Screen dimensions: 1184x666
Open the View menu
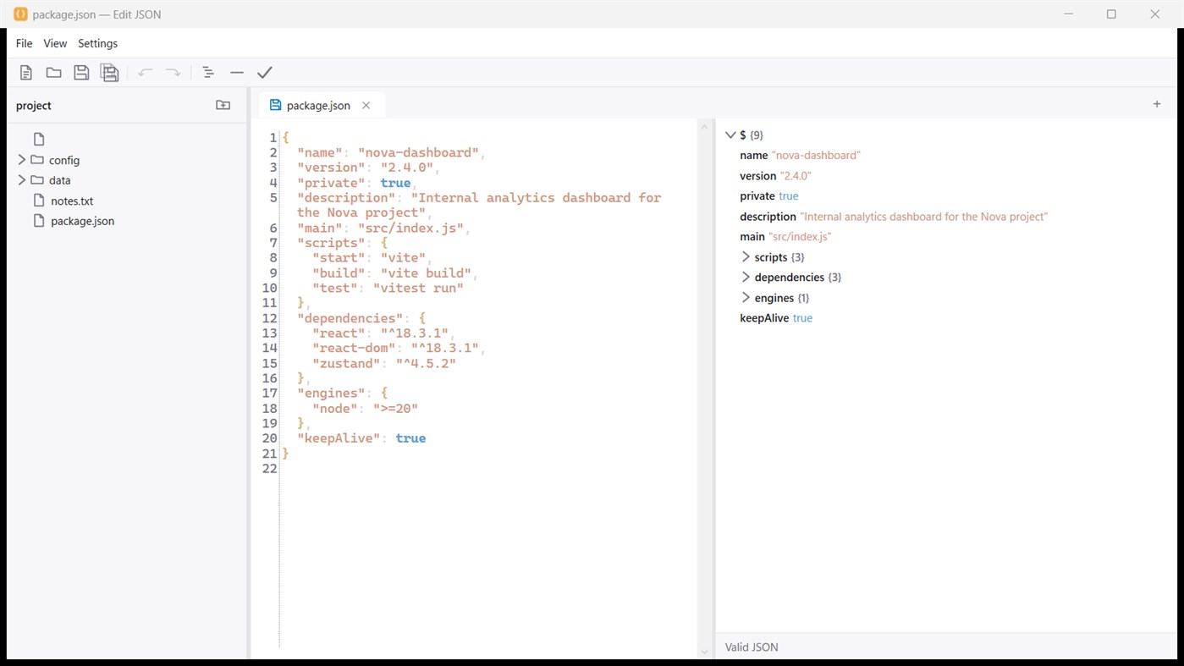(x=55, y=43)
